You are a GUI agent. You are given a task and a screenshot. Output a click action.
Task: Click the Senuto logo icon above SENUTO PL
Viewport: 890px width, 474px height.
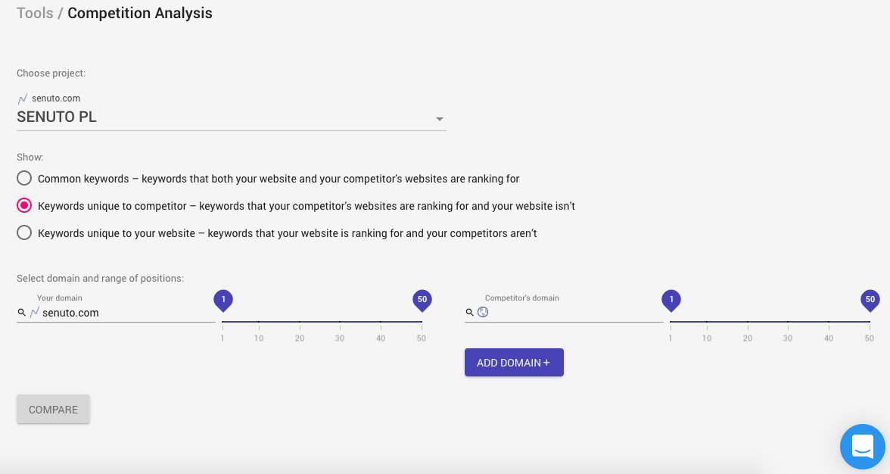pyautogui.click(x=23, y=98)
